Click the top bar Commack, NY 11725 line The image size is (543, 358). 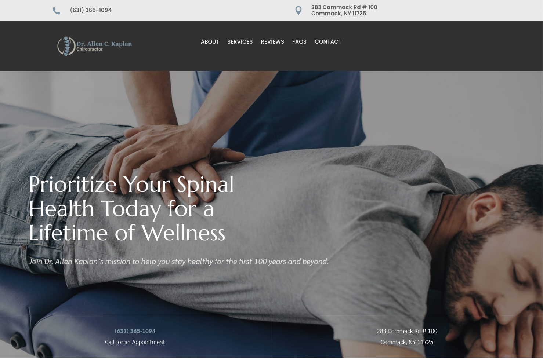[x=339, y=14]
